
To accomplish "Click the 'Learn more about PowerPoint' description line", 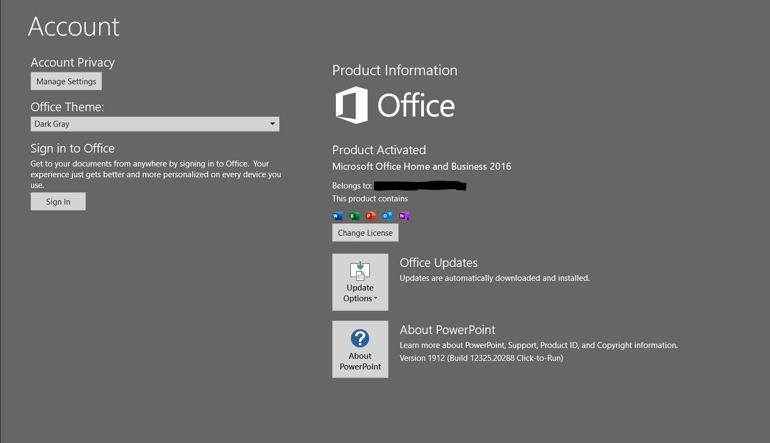I will click(x=539, y=345).
